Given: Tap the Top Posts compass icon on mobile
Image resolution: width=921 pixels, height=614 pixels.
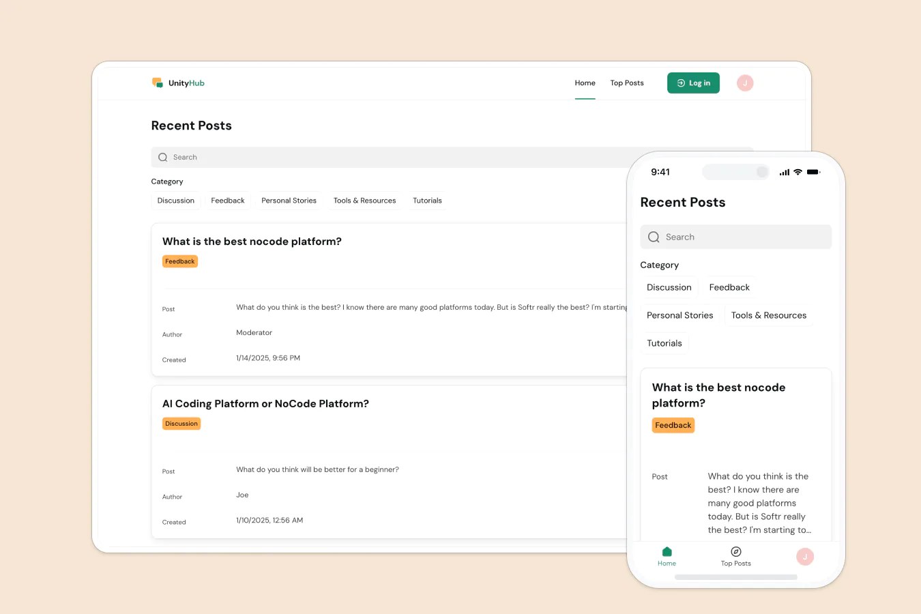Looking at the screenshot, I should tap(736, 551).
